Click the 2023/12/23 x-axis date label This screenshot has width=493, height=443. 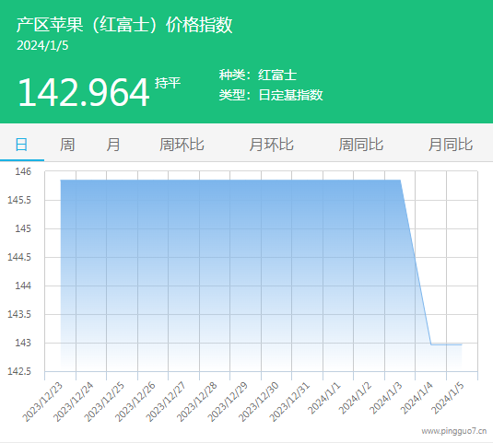43,402
